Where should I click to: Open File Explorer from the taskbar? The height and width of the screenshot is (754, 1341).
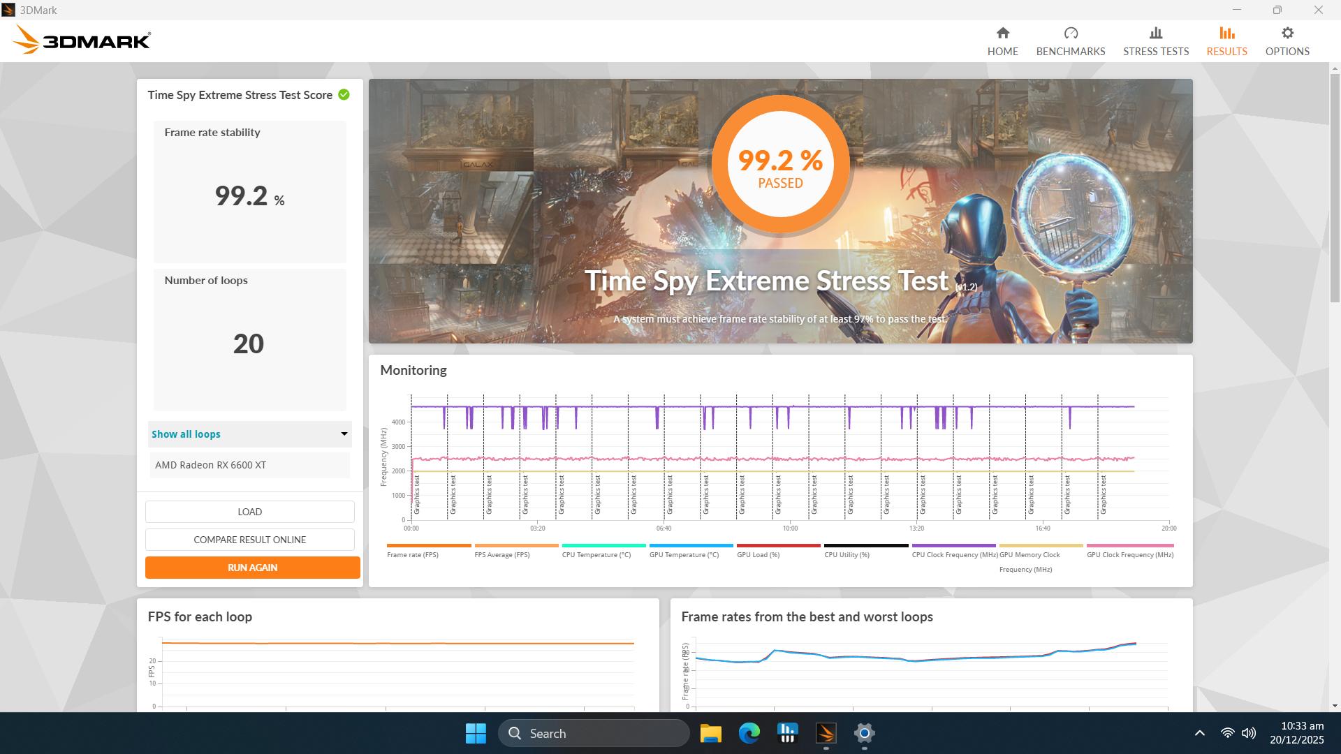tap(710, 733)
